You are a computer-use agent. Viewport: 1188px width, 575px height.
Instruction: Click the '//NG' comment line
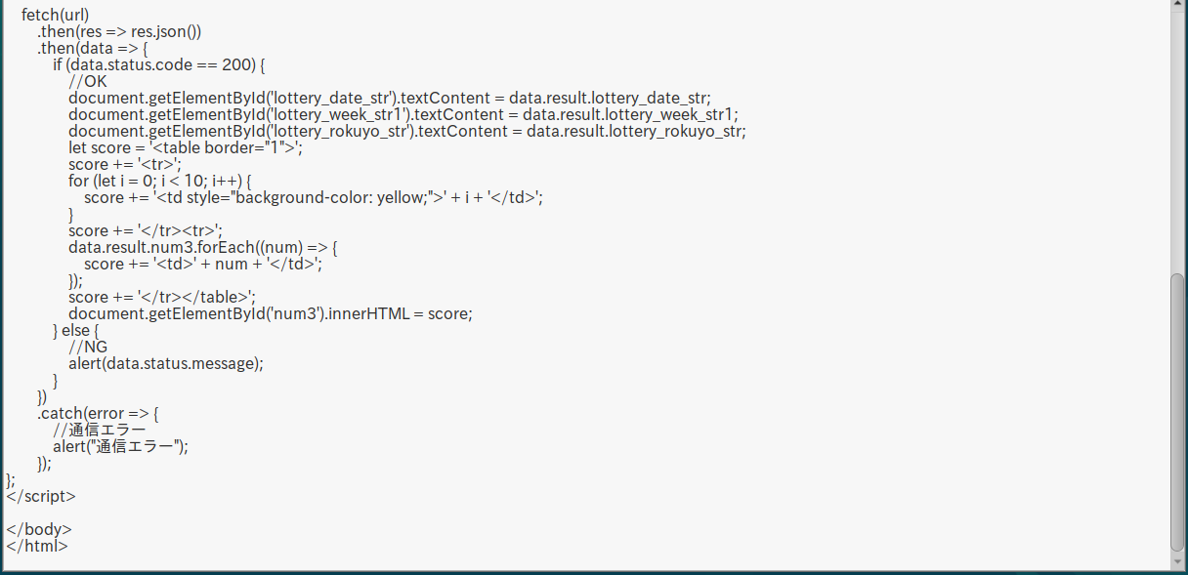pyautogui.click(x=88, y=348)
